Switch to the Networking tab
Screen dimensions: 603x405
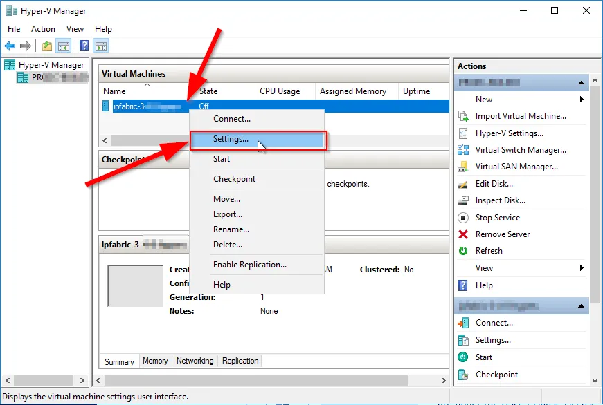(x=195, y=361)
